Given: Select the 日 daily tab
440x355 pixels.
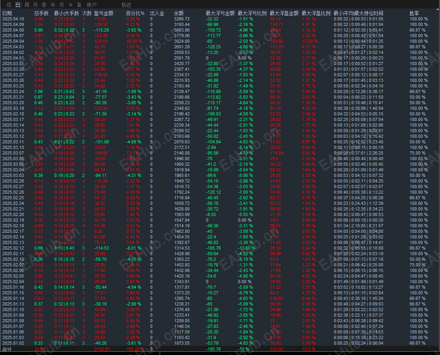Looking at the screenshot, I should (18, 5).
